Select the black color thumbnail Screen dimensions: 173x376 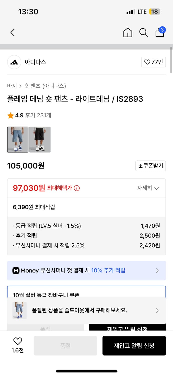coord(40,140)
